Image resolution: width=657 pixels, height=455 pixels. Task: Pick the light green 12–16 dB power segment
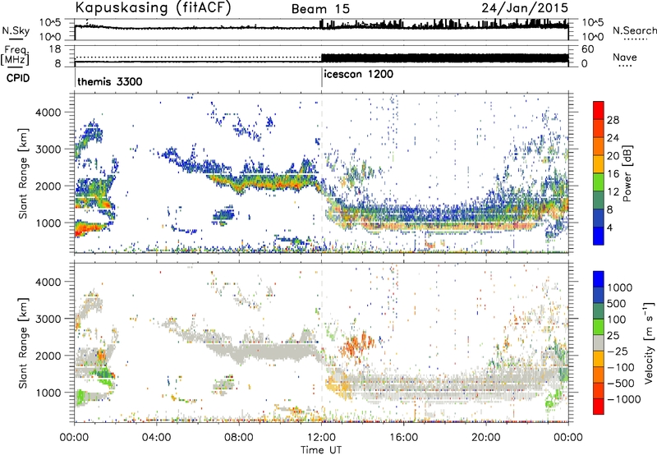point(599,182)
